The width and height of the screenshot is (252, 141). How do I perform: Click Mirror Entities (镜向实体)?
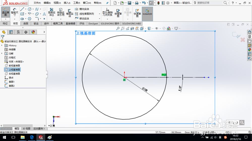click(82, 9)
